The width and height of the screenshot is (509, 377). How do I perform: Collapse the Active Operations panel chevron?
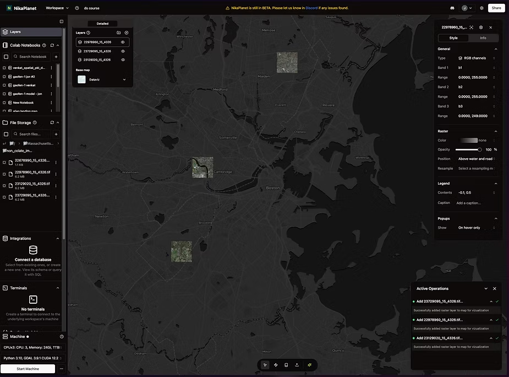click(486, 288)
